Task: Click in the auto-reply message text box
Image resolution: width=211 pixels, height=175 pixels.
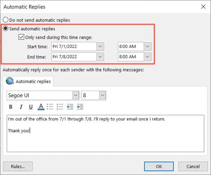Action: (x=105, y=133)
